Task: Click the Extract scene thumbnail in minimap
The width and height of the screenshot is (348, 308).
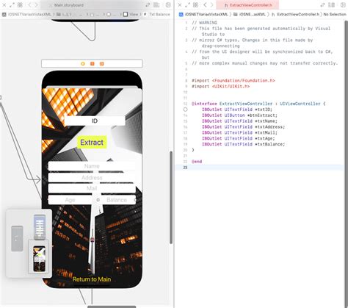Action: pos(40,259)
